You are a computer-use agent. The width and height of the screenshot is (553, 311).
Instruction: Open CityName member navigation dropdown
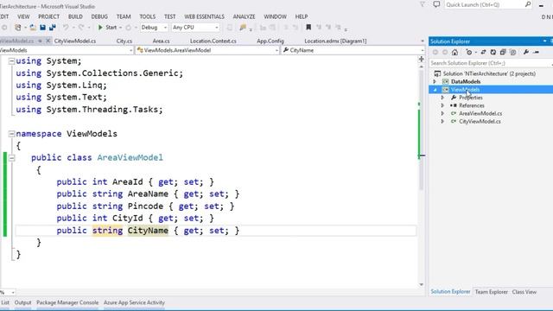click(353, 50)
